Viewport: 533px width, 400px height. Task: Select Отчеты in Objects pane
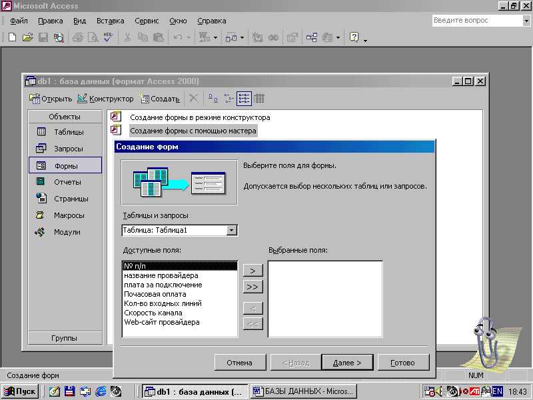point(65,182)
